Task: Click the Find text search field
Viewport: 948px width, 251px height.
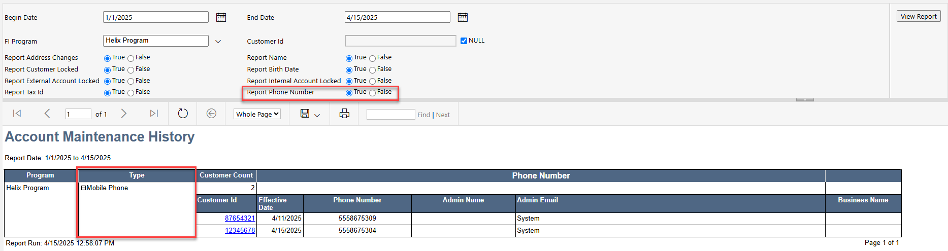Action: [x=390, y=115]
